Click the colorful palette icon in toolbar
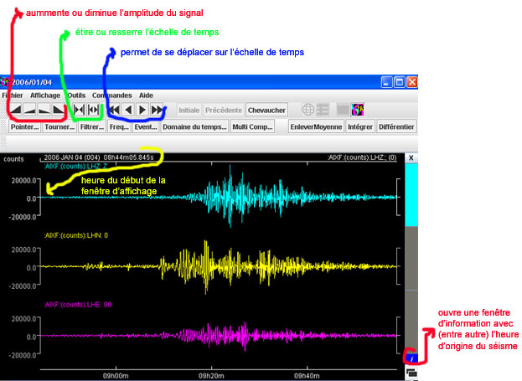Viewport: 522px width, 381px height. coord(357,110)
